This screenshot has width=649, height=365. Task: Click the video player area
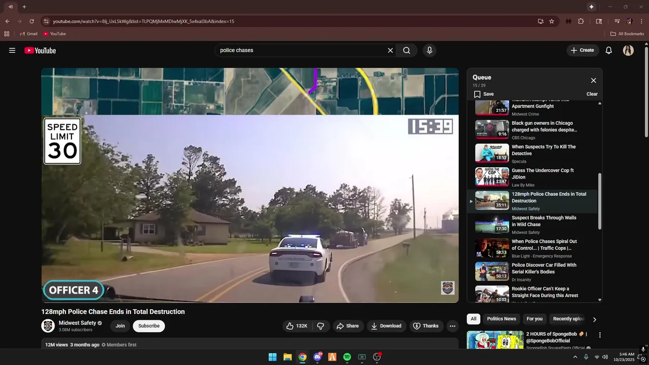click(x=250, y=185)
